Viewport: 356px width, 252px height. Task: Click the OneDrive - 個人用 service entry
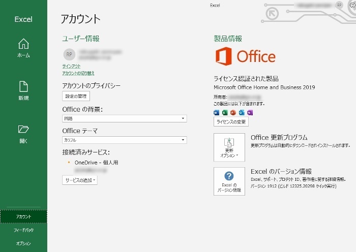96,163
